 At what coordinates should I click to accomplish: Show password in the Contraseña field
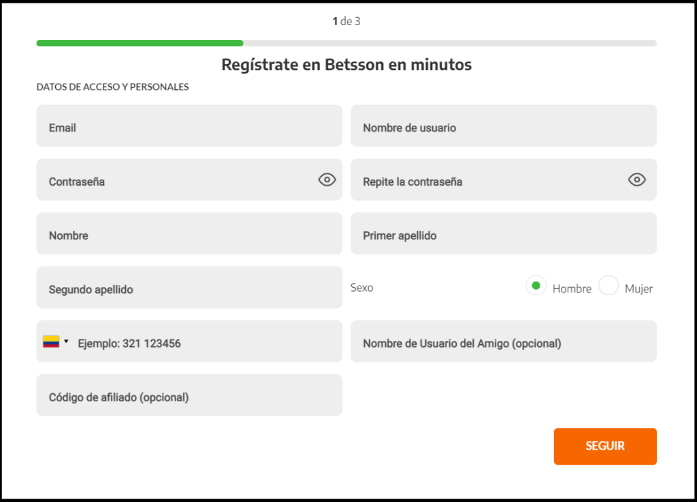click(x=327, y=180)
